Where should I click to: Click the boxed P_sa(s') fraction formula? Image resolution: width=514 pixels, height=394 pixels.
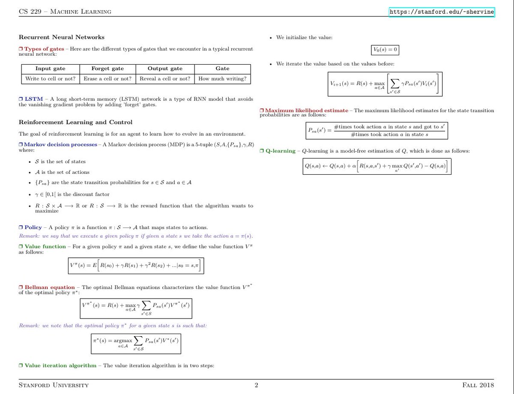point(377,131)
